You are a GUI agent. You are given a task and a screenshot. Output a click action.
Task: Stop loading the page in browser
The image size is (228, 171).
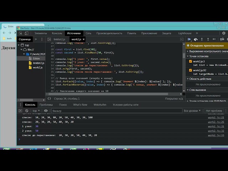click(15, 33)
